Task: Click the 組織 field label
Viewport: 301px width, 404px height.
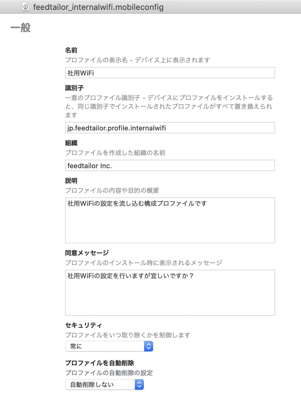Action: (x=71, y=143)
